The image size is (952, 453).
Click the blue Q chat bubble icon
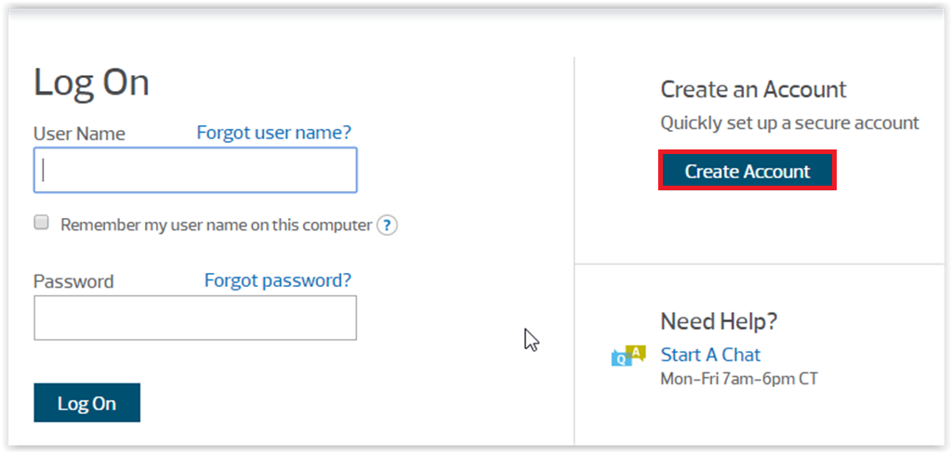coord(620,359)
